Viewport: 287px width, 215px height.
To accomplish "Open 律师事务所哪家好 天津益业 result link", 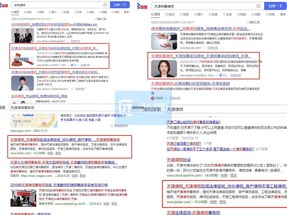I will pyautogui.click(x=201, y=29).
